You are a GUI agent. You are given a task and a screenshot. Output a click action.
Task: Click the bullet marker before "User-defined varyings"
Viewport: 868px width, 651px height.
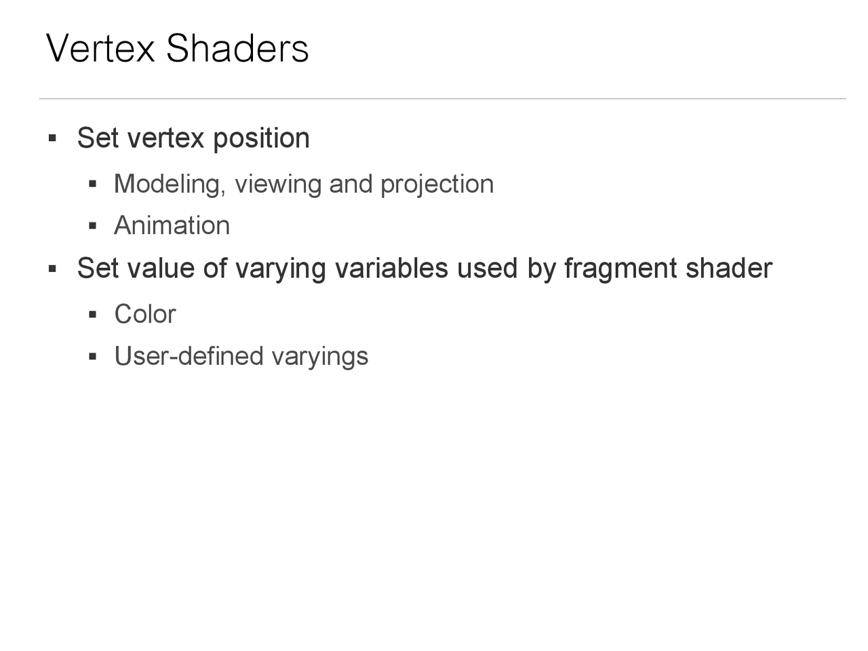93,357
